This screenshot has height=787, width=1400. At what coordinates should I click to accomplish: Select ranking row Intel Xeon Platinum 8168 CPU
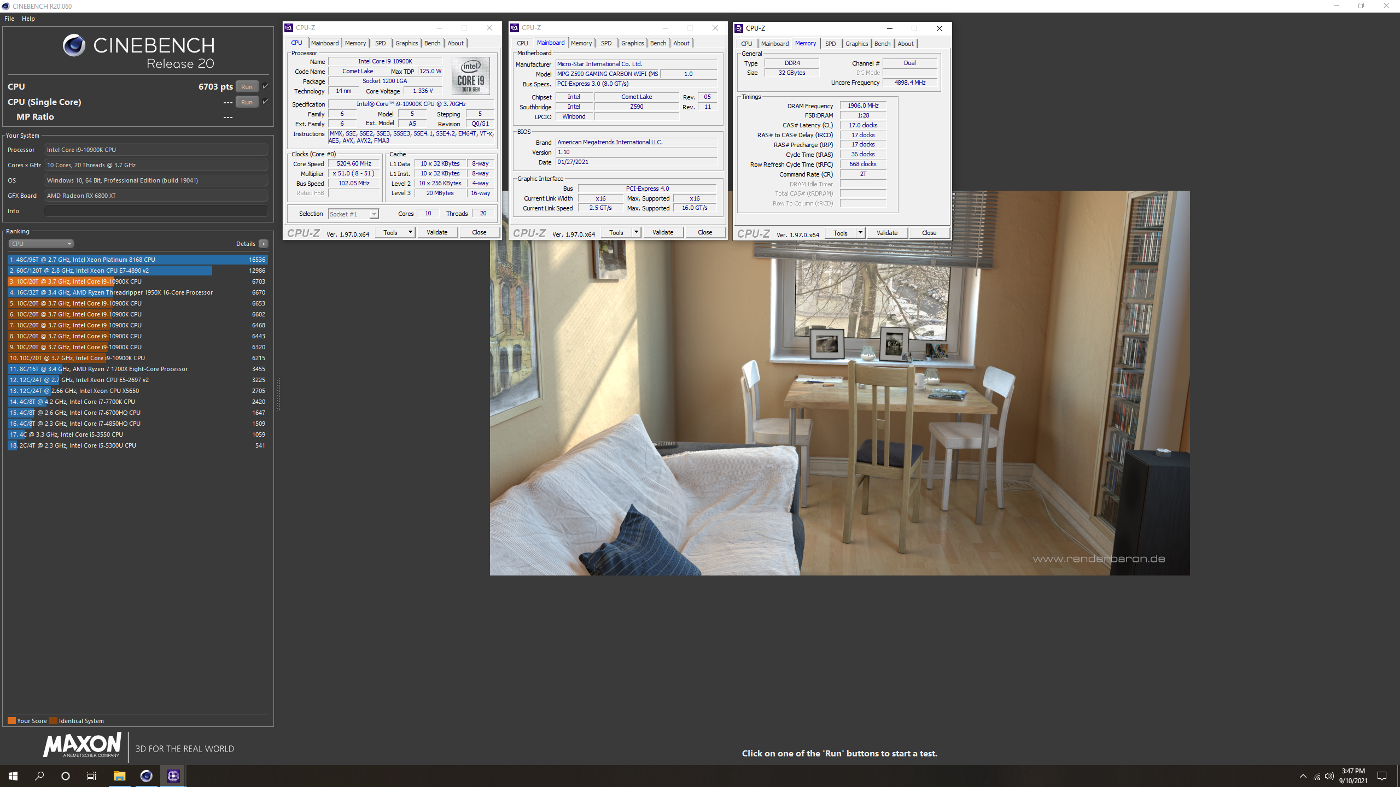coord(138,260)
